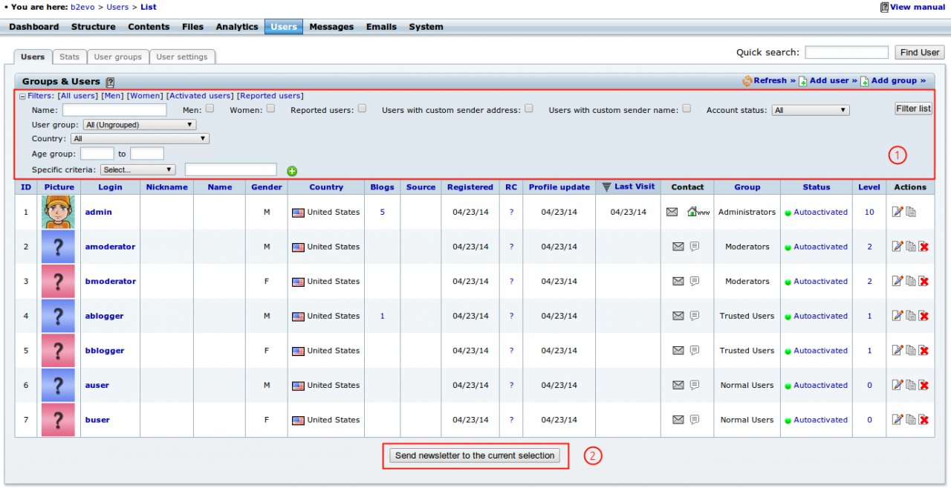Click the edit icon for admin user
The height and width of the screenshot is (489, 951).
898,213
